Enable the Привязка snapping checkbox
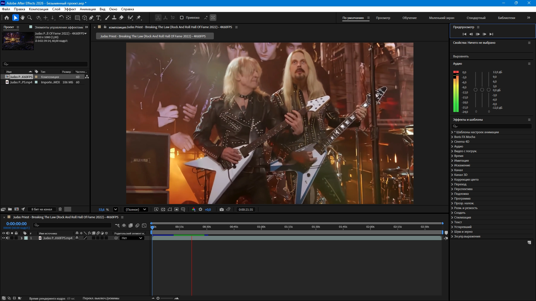This screenshot has height=301, width=536. [182, 18]
